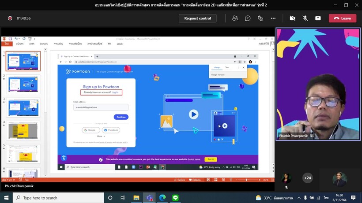Open the meeting chat icon
The height and width of the screenshot is (203, 362).
pyautogui.click(x=248, y=18)
